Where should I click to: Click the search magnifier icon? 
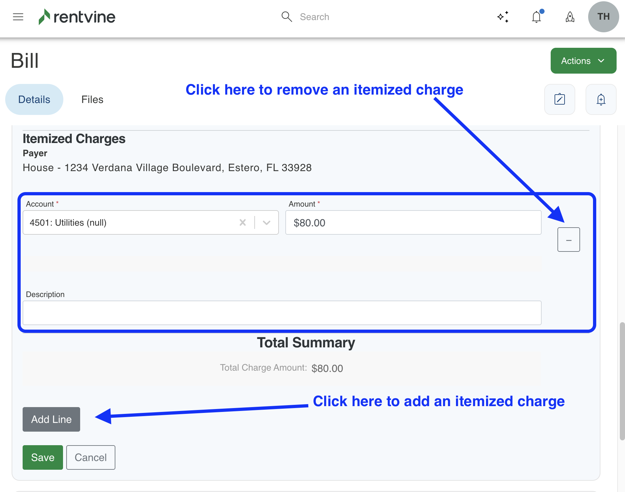[286, 17]
